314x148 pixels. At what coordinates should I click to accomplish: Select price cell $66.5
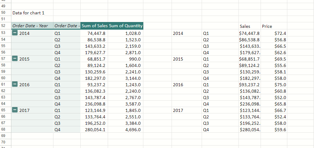[274, 46]
